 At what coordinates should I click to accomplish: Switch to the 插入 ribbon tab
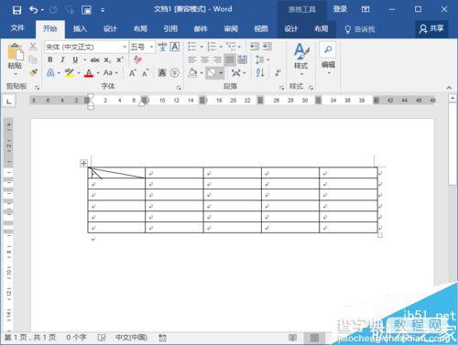click(80, 29)
